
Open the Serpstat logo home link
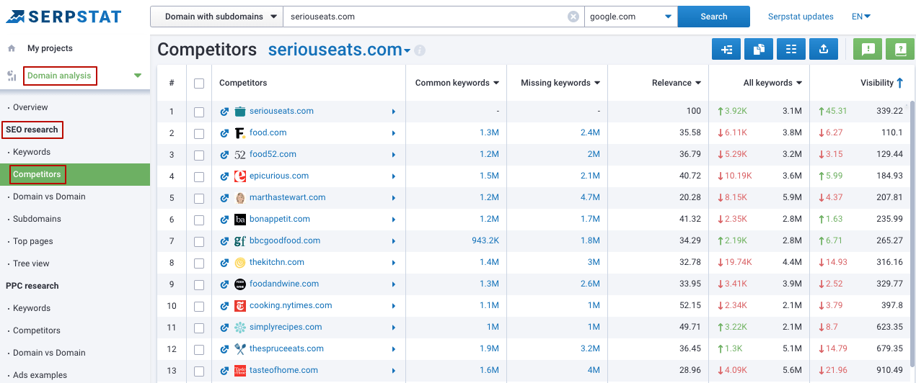click(x=63, y=17)
